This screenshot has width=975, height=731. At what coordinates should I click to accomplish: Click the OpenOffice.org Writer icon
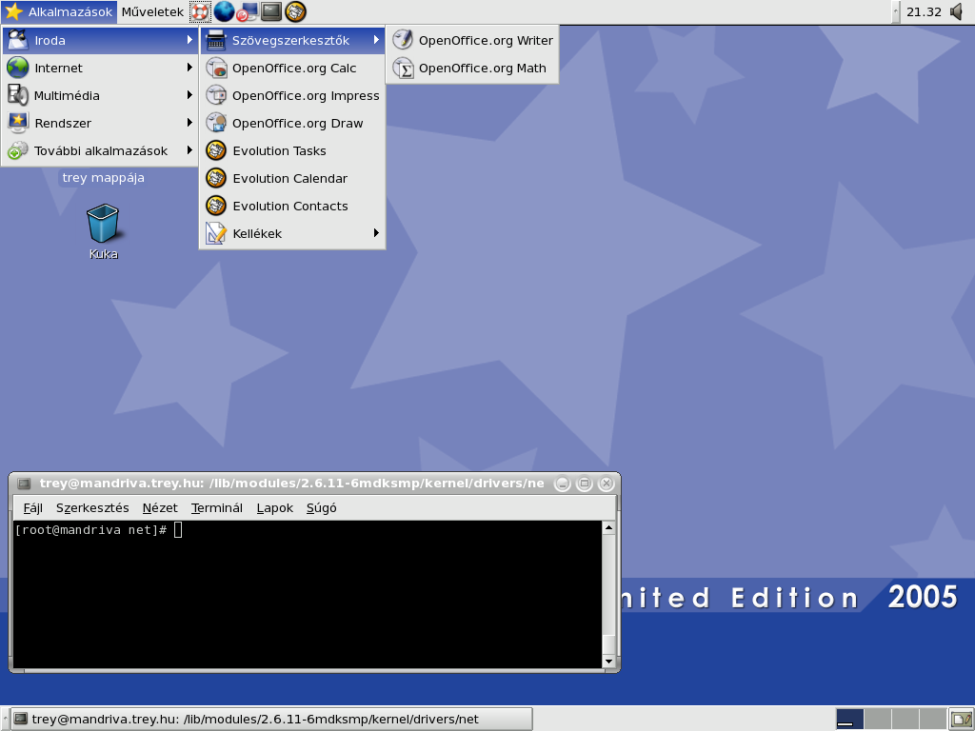403,40
